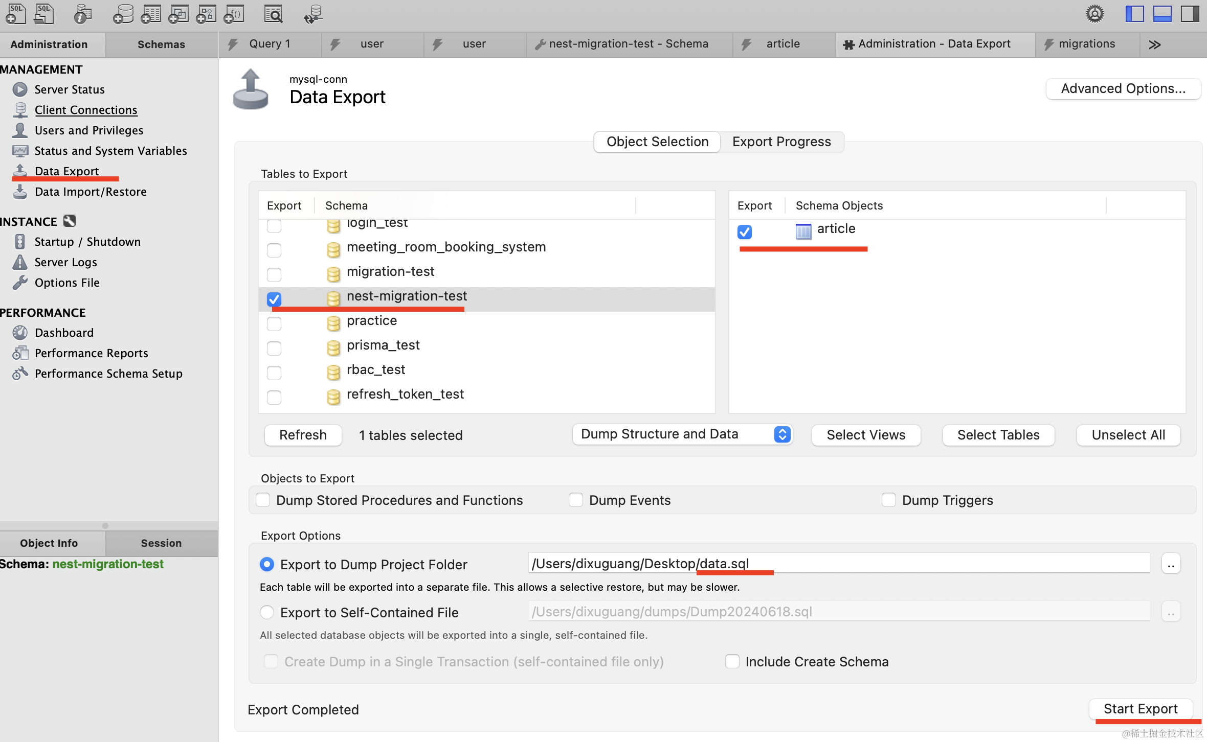The height and width of the screenshot is (742, 1207).
Task: Select Export to Self-Contained File option
Action: pyautogui.click(x=267, y=612)
